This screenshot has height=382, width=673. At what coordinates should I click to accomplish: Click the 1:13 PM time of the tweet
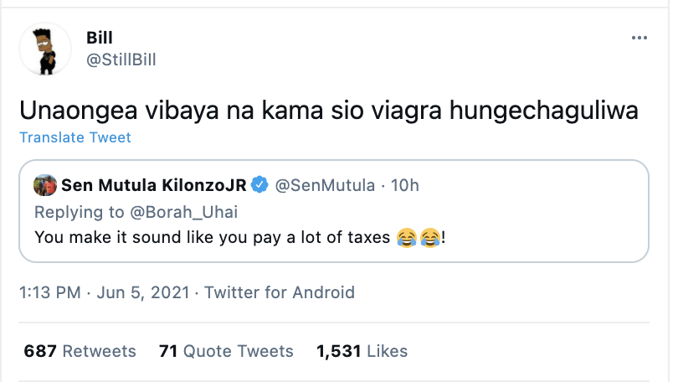pos(50,292)
